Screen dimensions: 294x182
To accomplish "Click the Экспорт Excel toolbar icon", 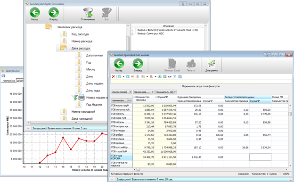I will tap(172, 65).
